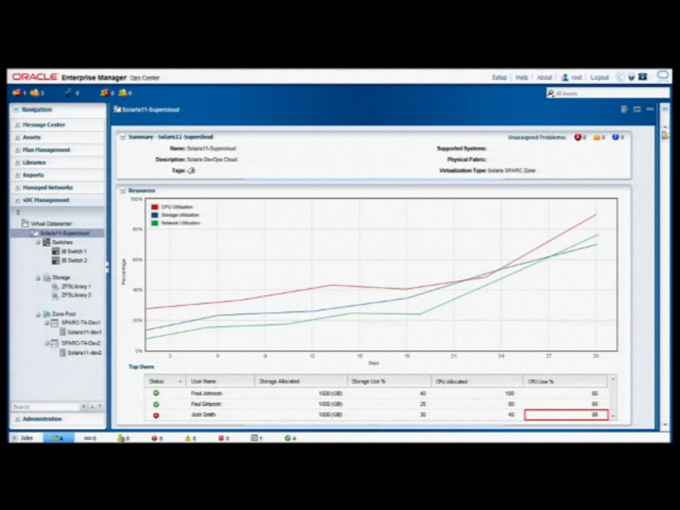Click the failed jobs red icon in Jobs bar
The image size is (680, 510).
coord(154,438)
